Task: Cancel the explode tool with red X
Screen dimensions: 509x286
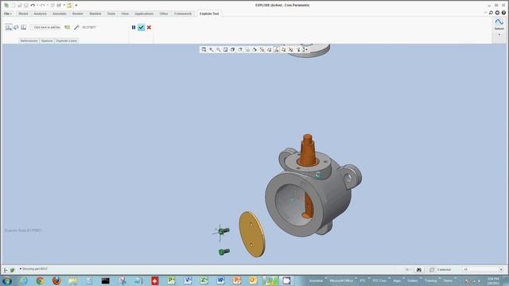Action: pos(149,28)
